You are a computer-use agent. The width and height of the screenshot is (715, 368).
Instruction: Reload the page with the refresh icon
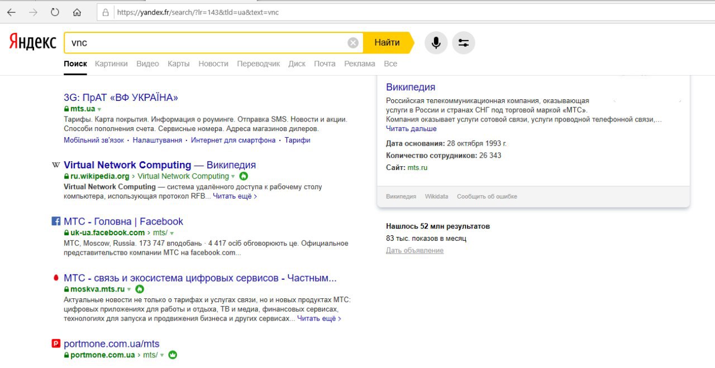click(x=55, y=12)
